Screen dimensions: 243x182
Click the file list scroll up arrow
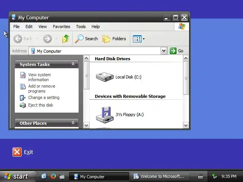186,58
